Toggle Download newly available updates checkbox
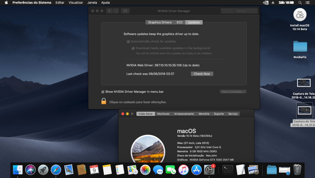 click(133, 48)
